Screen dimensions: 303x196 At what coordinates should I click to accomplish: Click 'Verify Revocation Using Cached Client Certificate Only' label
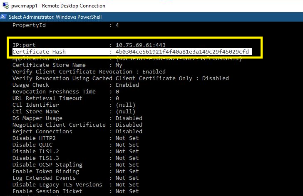click(102, 78)
